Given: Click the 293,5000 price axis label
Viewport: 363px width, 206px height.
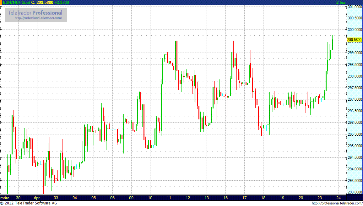Looking at the screenshot, I should [355, 181].
